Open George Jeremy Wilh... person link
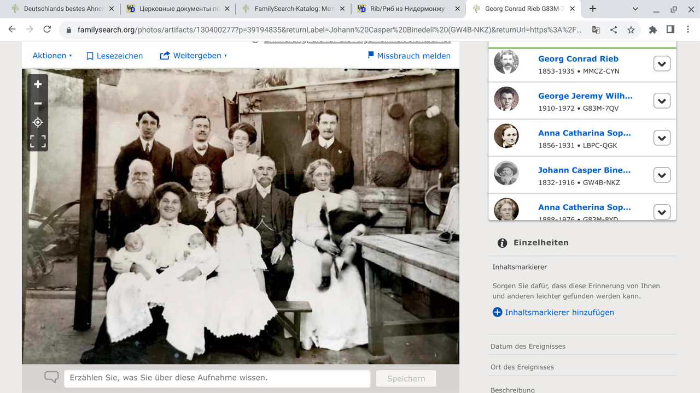Screen dimensions: 700x393 coord(585,96)
